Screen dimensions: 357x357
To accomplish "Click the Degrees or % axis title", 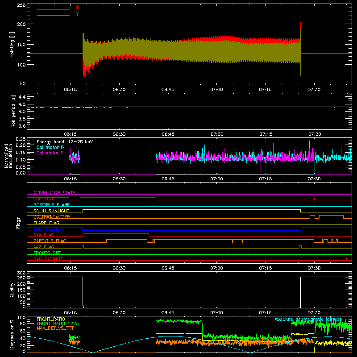I will click(12, 334).
